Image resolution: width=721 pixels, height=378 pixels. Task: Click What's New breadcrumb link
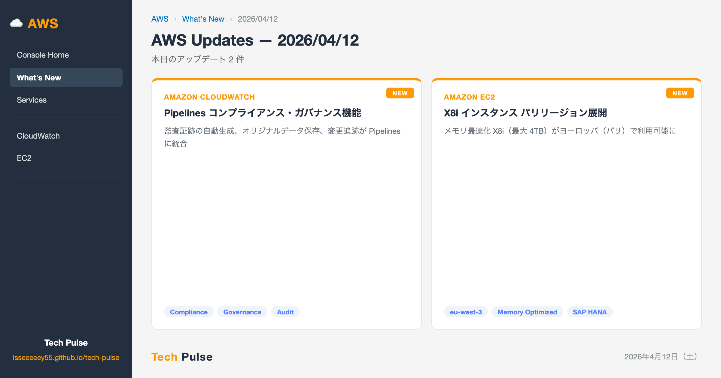203,19
